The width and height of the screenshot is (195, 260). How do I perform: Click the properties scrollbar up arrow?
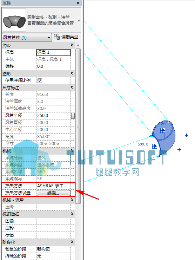78,45
